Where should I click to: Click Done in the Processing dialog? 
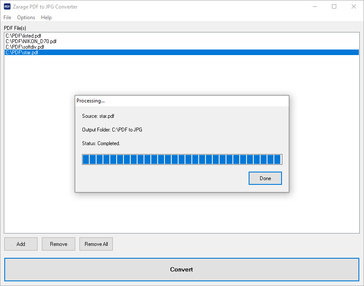click(x=265, y=178)
